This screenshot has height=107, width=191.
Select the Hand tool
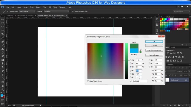point(3,86)
